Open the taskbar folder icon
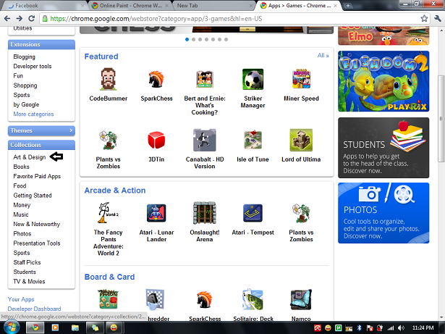Viewport: 445px width, 334px height. tap(75, 327)
